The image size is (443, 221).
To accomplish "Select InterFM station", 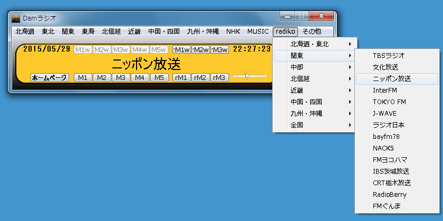I will pos(397,90).
